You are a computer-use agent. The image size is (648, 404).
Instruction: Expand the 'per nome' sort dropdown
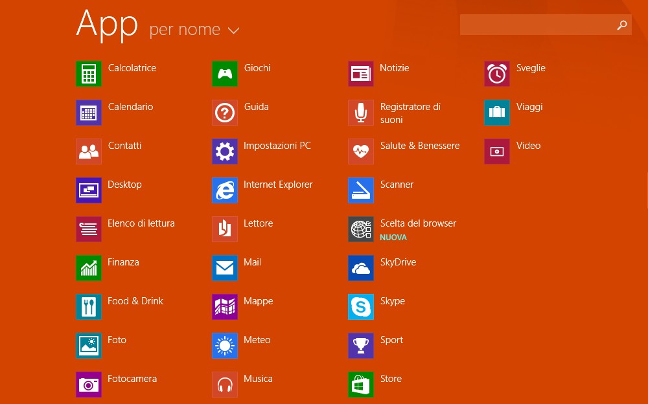click(x=194, y=30)
